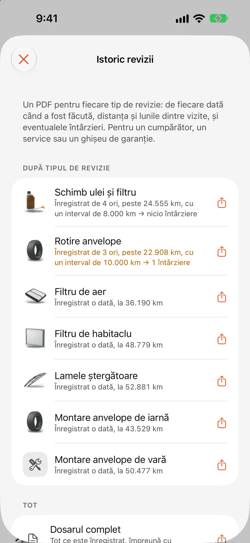
Task: Tap share icon for Filtru de aer
Action: tap(222, 297)
